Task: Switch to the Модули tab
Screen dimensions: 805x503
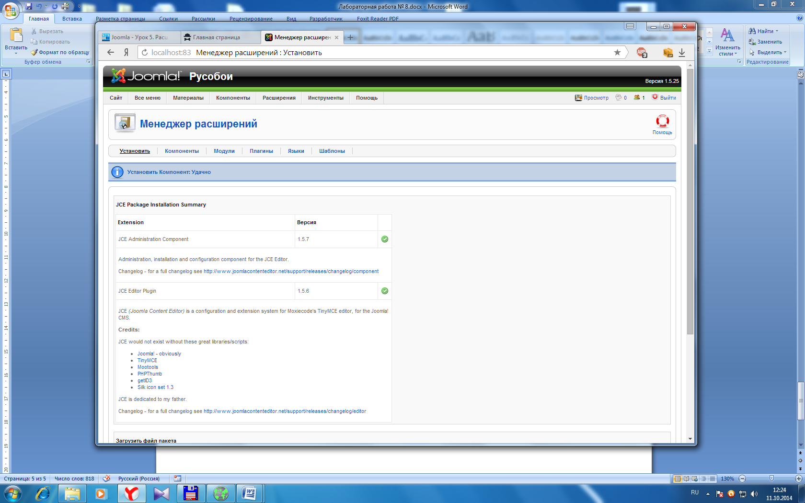Action: 224,151
